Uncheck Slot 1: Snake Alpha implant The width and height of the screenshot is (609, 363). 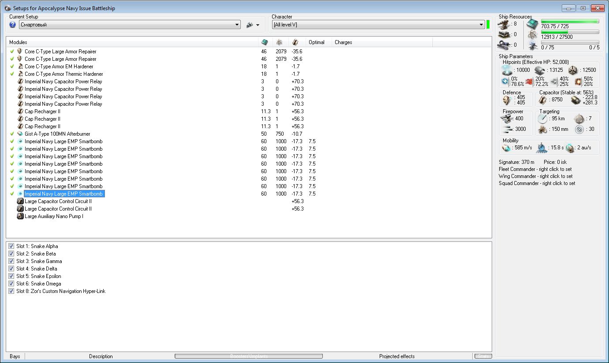[x=11, y=246]
